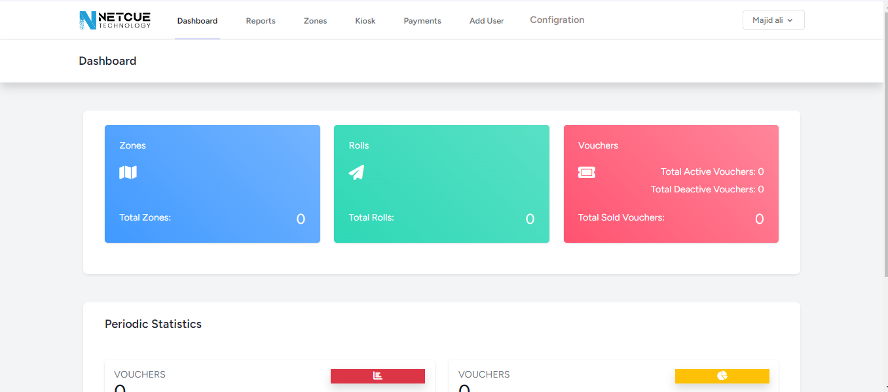The image size is (888, 392).
Task: Click the paper plane icon in Rolls card
Action: [x=356, y=172]
